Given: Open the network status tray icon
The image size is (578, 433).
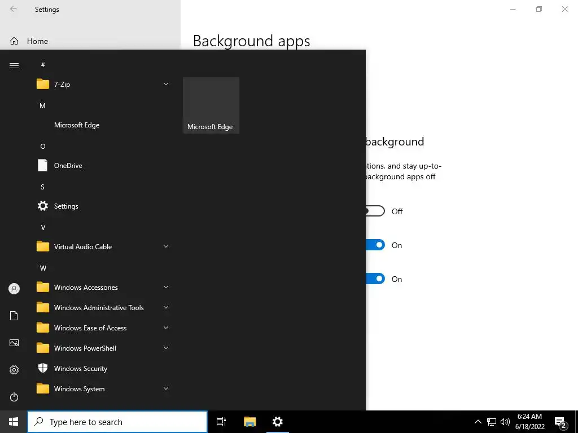Looking at the screenshot, I should [x=492, y=422].
